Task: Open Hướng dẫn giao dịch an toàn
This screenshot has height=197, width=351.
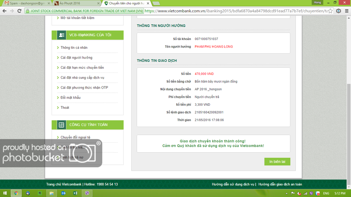Action: (280, 184)
